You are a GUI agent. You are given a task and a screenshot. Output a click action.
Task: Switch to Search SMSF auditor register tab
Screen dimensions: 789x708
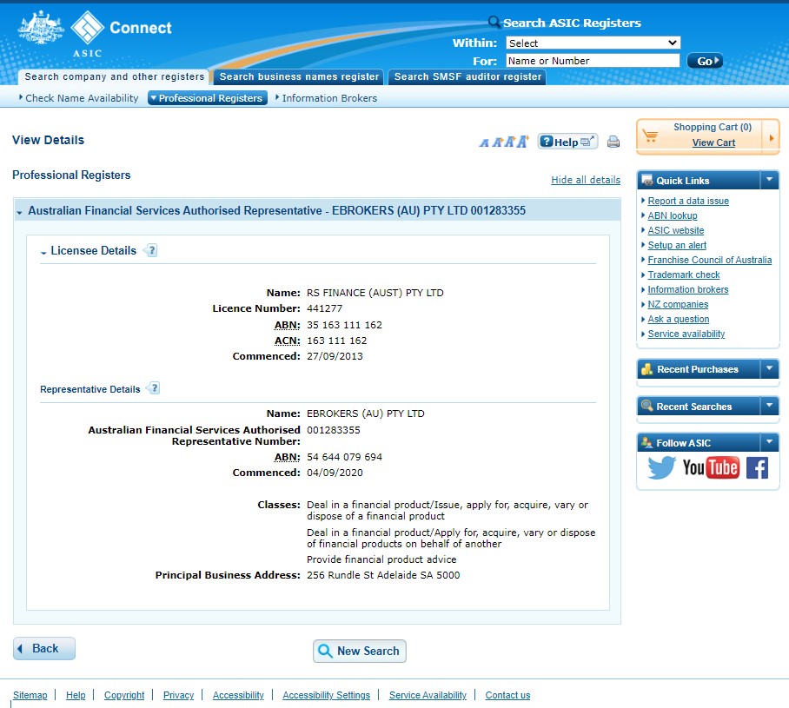(467, 77)
